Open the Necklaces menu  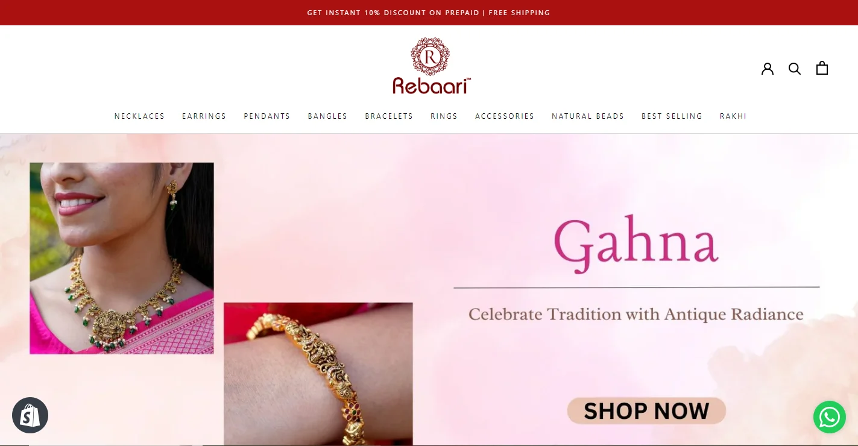139,116
